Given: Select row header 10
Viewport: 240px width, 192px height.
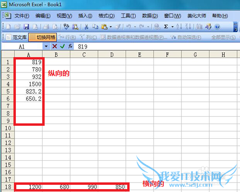Looking at the screenshot, I should point(8,128).
